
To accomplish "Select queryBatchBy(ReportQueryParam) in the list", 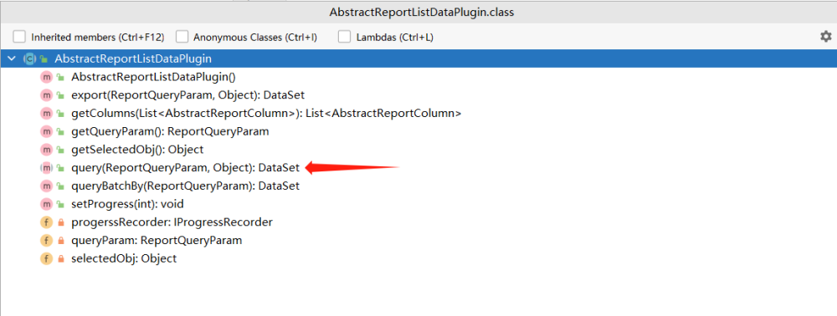I will click(185, 186).
